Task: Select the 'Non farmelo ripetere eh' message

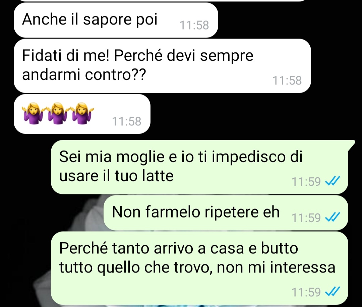Action: [x=226, y=213]
